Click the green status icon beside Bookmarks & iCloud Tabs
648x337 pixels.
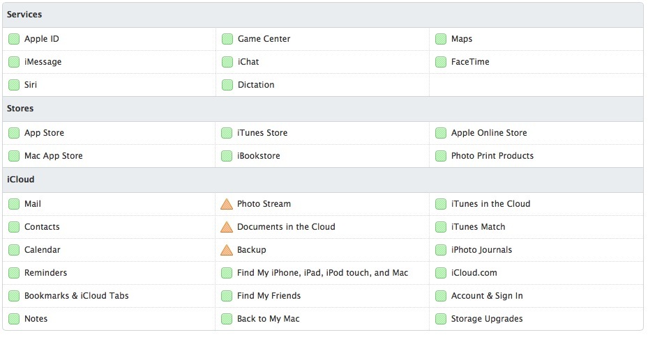point(14,296)
